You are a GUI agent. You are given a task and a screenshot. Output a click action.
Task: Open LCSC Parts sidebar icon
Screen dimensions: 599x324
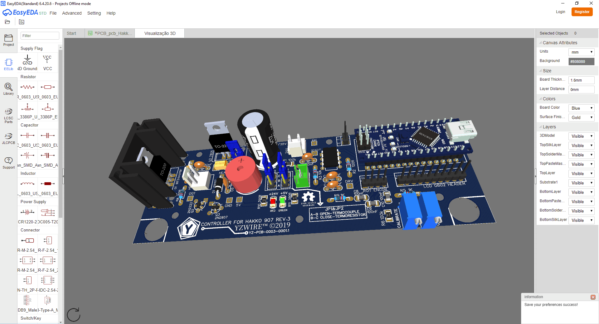tap(8, 116)
